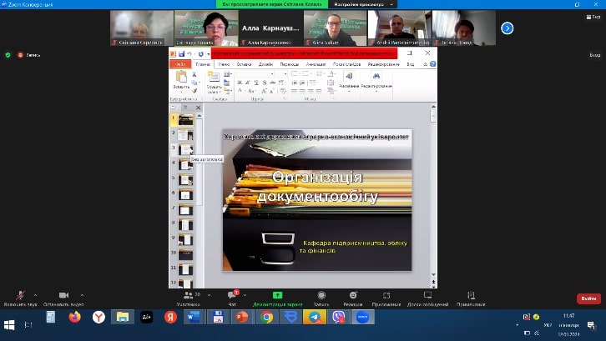
Task: Click the green screen sharing notice banner
Action: tap(272, 4)
